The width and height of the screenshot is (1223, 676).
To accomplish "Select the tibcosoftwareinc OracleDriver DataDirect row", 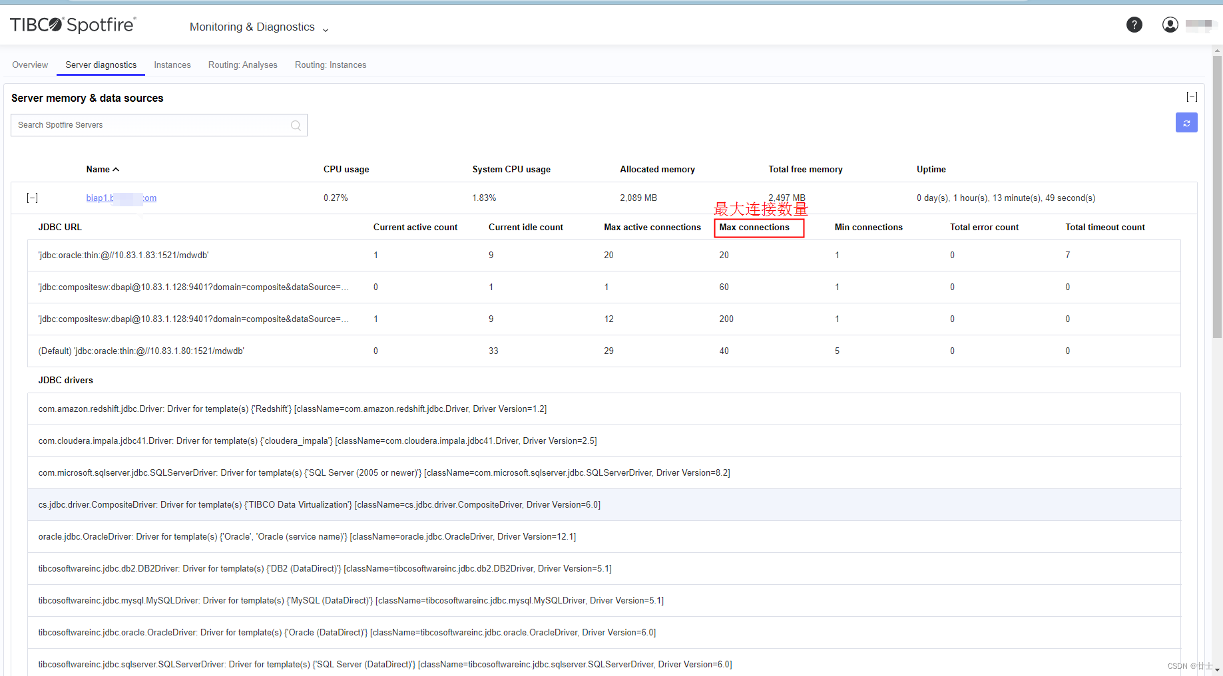I will point(604,633).
